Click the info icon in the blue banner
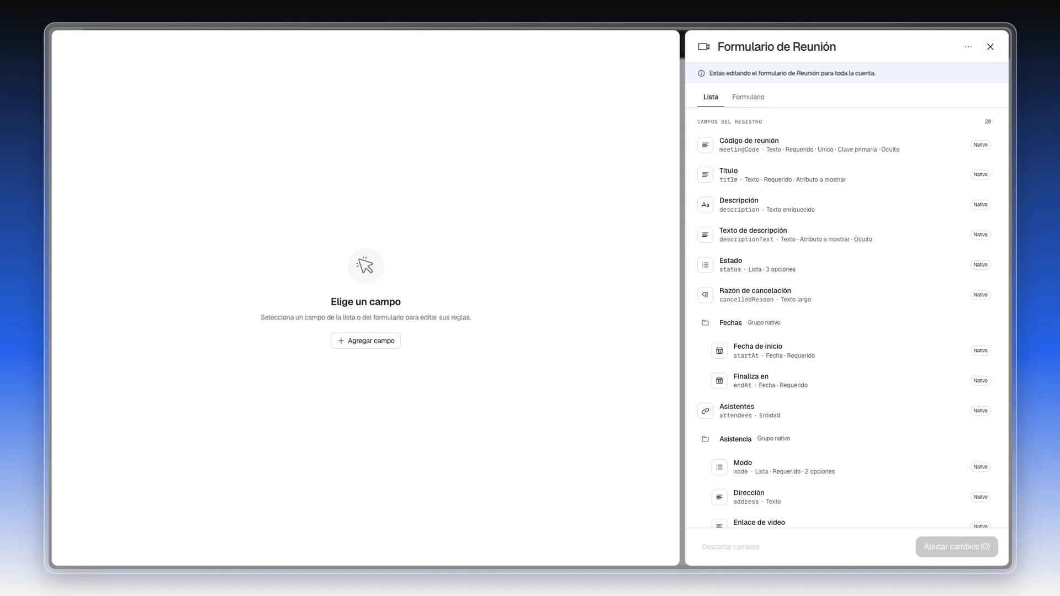Screen dimensions: 1060x596 pyautogui.click(x=701, y=73)
